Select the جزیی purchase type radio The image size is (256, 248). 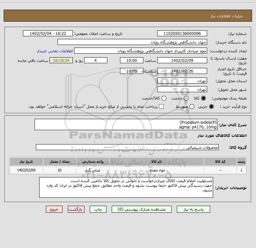tap(211, 107)
